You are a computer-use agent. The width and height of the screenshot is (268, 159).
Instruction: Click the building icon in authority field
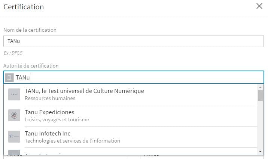10,78
